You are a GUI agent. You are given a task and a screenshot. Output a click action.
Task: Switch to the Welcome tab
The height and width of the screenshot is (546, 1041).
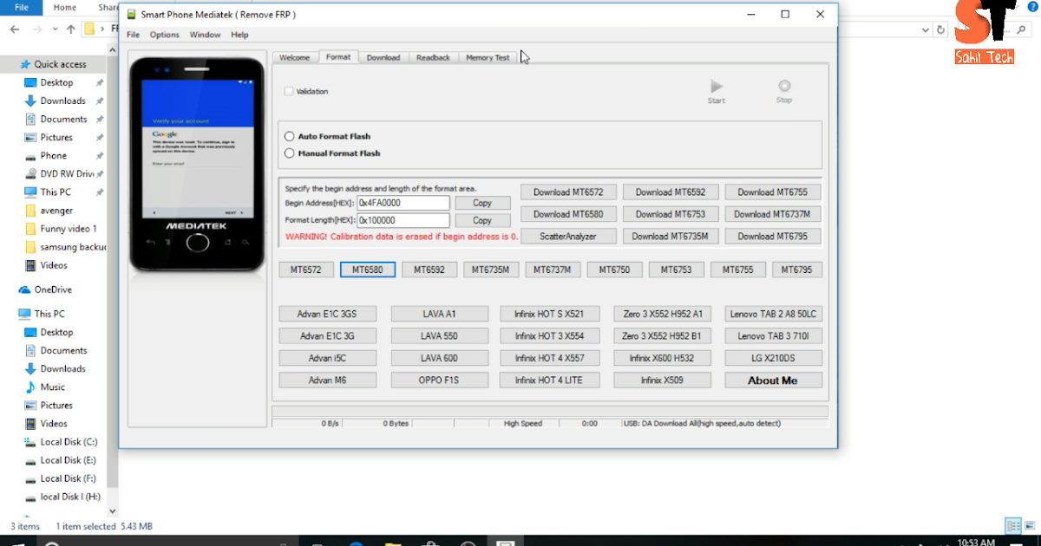point(294,57)
